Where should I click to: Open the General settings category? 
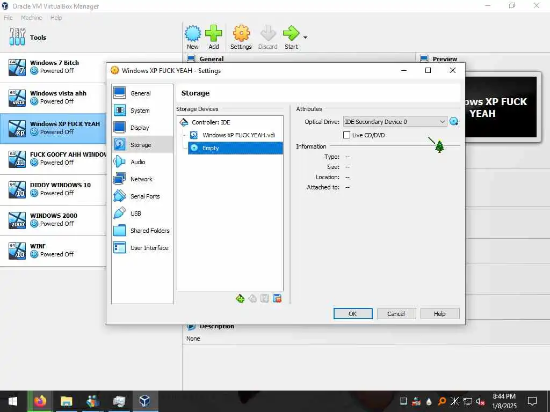tap(142, 93)
